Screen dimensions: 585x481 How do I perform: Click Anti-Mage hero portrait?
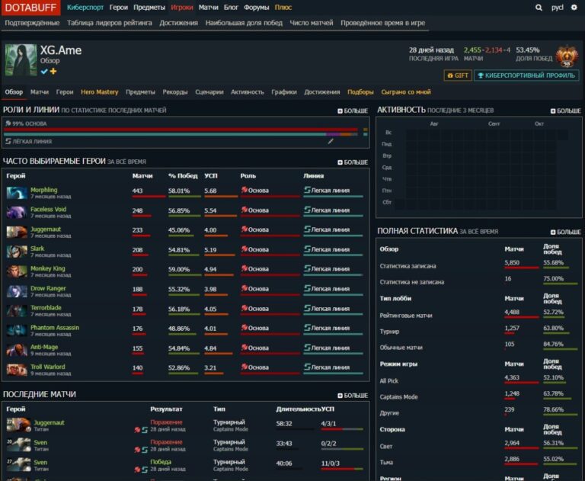click(x=17, y=350)
